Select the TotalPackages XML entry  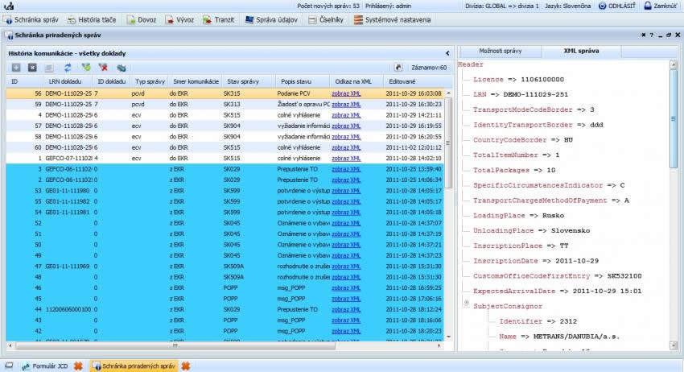tap(514, 170)
